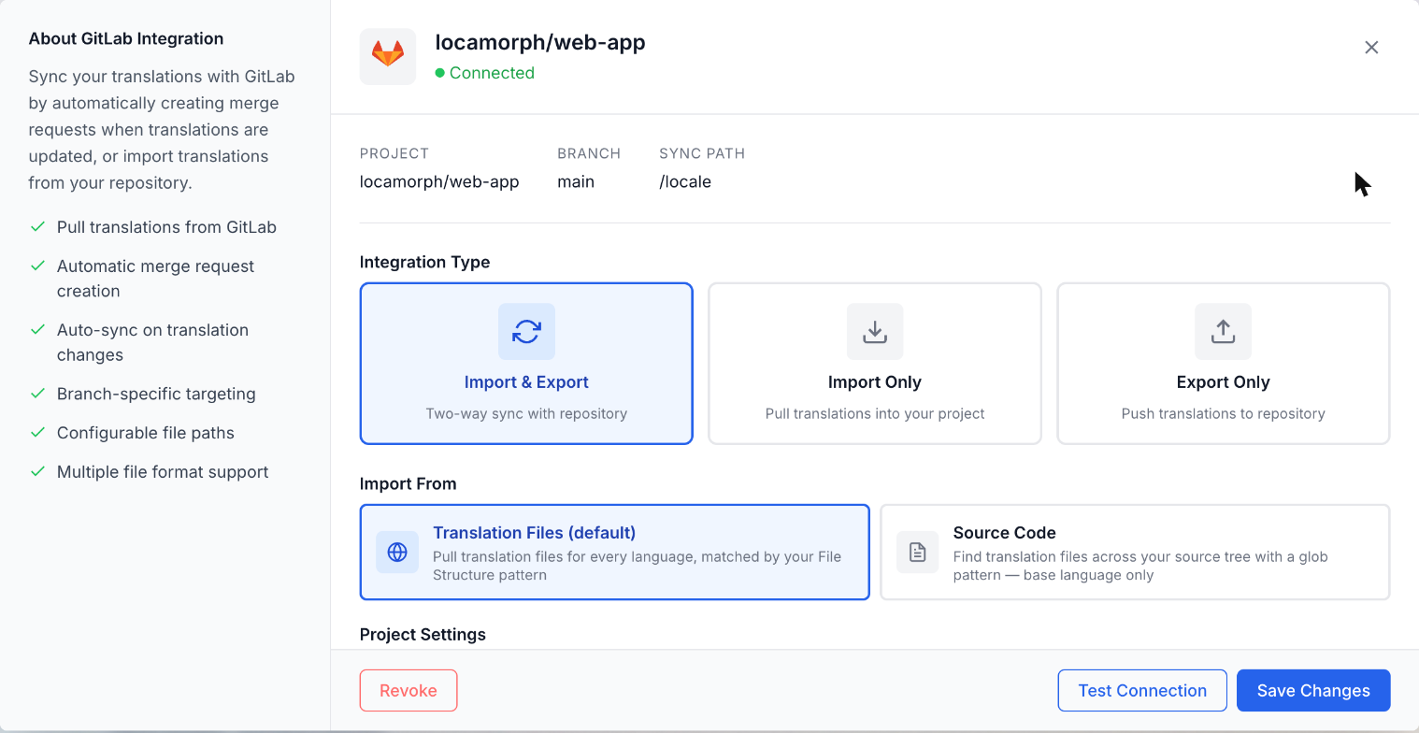Click checkmark beside Multiple file format support
This screenshot has height=733, width=1419.
[37, 472]
